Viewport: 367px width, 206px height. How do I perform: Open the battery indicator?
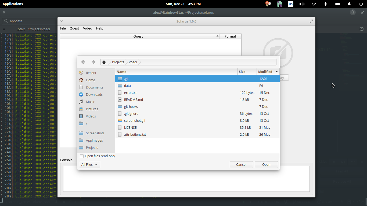[338, 4]
